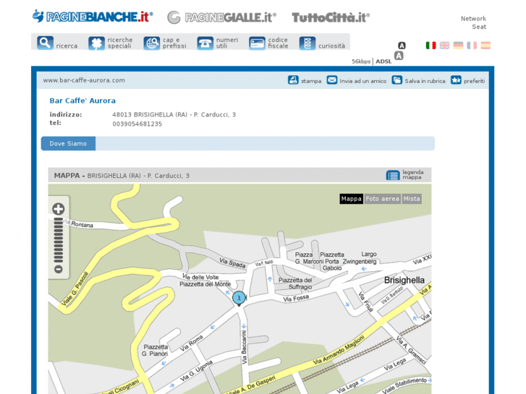
Task: Click the Piazzetta del Suffragio label
Action: pyautogui.click(x=295, y=283)
